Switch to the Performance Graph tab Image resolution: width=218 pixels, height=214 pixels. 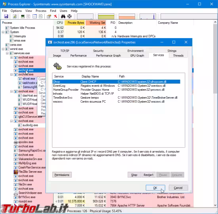[x=109, y=55]
